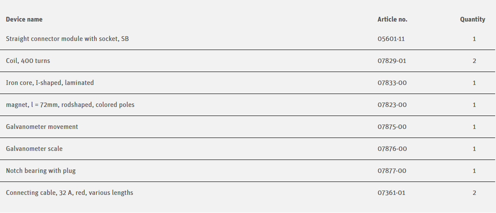This screenshot has height=213, width=496.
Task: Select article number 07875-00
Action: (392, 127)
